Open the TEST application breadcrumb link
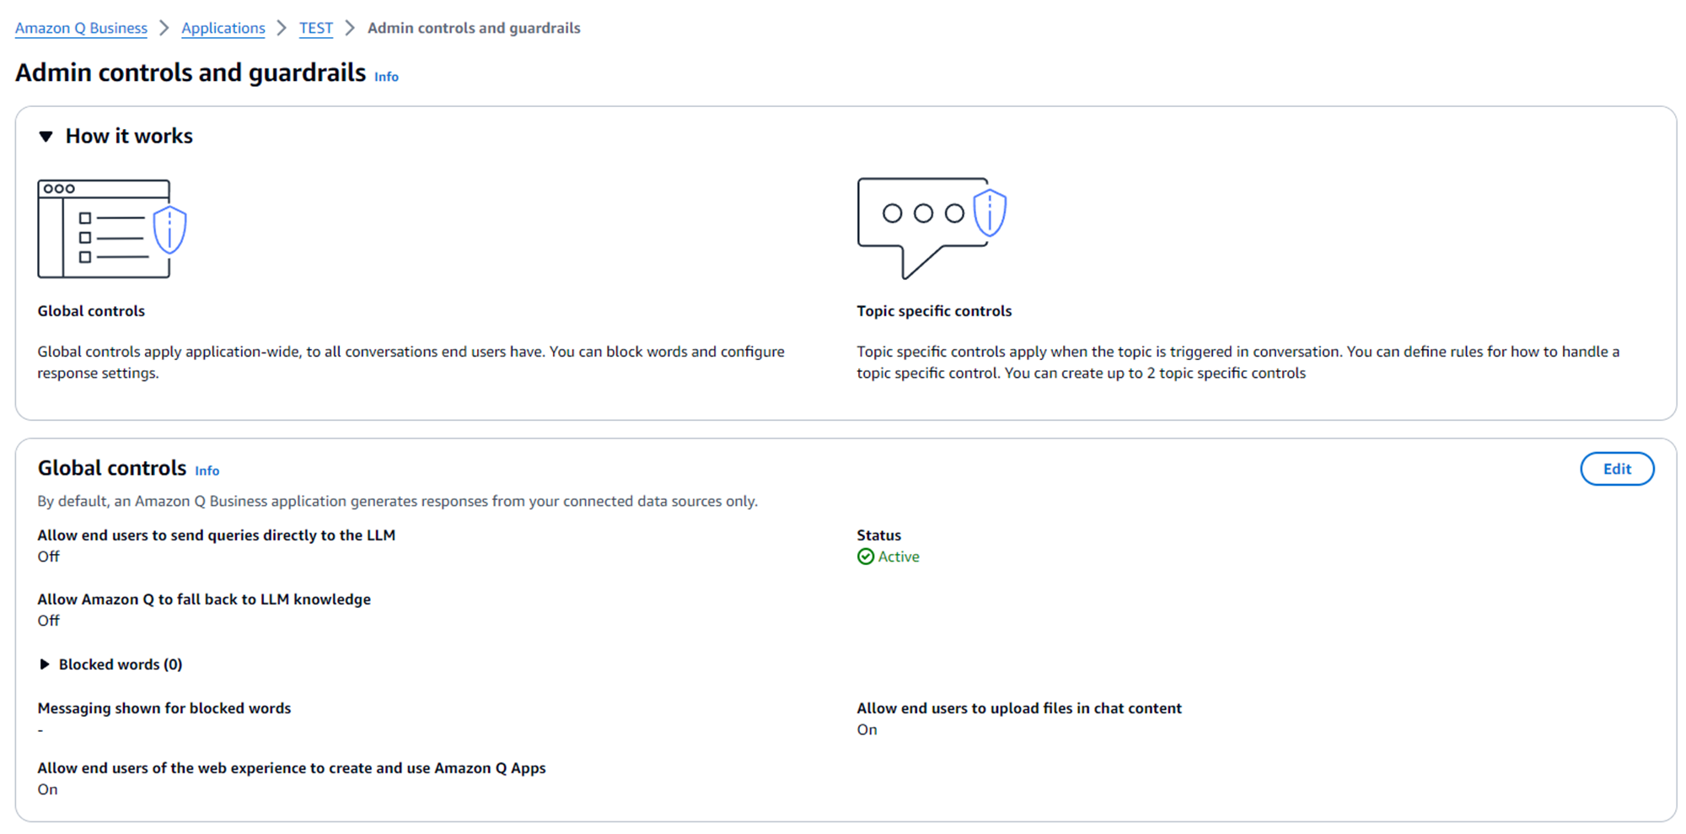The image size is (1686, 834). click(x=316, y=28)
